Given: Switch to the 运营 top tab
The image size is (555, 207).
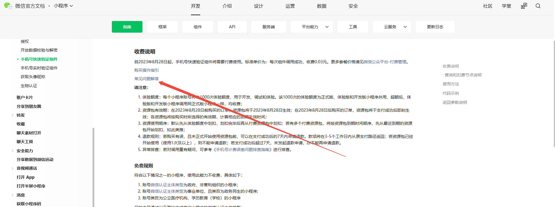Looking at the screenshot, I should click(290, 6).
